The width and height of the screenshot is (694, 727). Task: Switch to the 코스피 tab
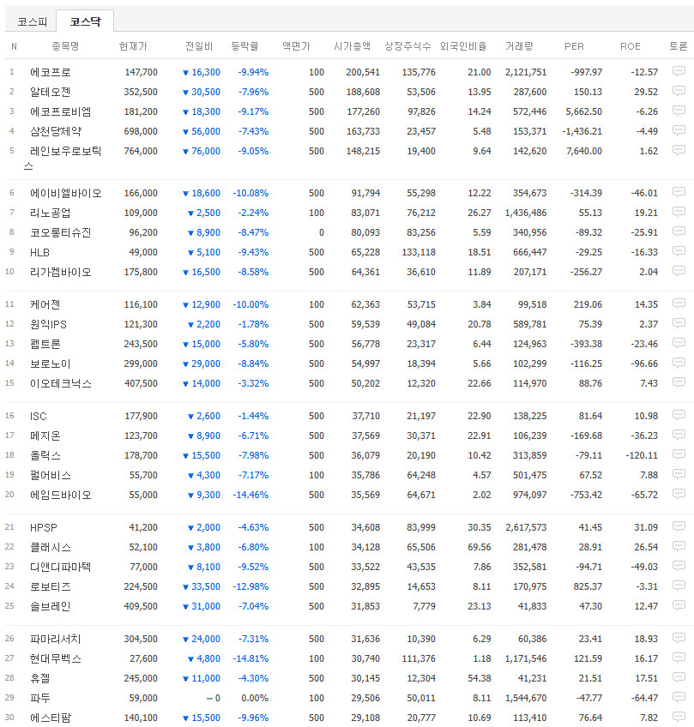pos(32,21)
